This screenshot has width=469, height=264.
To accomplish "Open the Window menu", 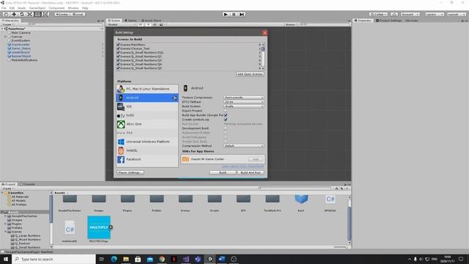I will 73,8.
